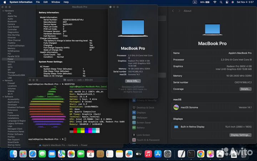Open App Store from Dock
The height and width of the screenshot is (161, 257).
pyautogui.click(x=158, y=154)
